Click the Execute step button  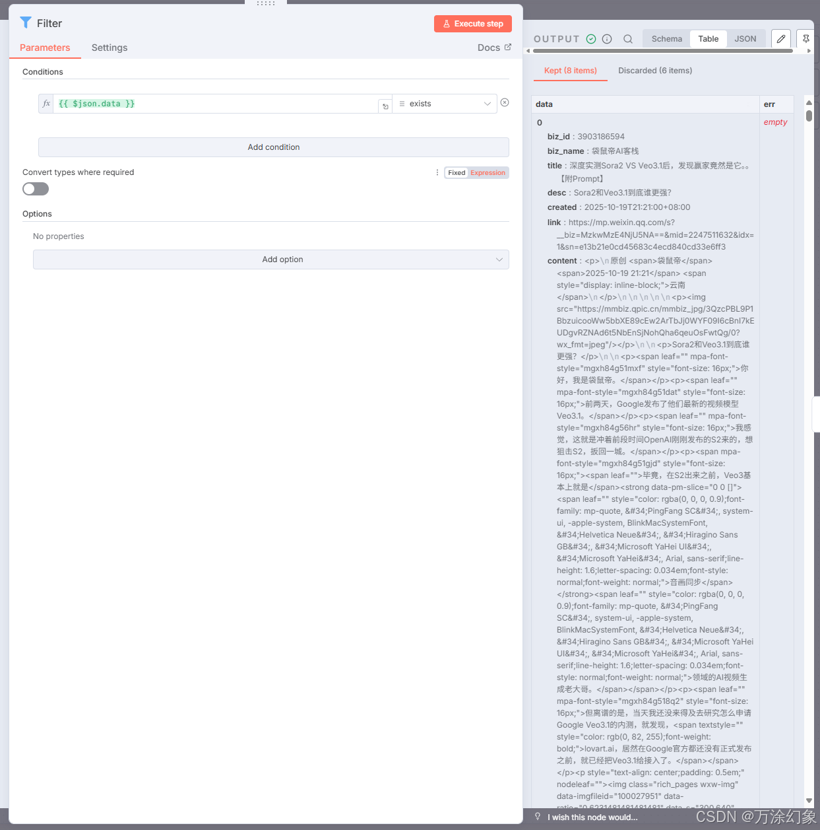[x=473, y=24]
